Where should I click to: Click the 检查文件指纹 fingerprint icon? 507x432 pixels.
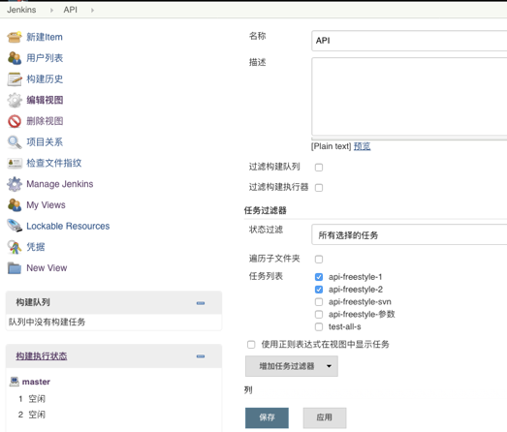click(15, 163)
